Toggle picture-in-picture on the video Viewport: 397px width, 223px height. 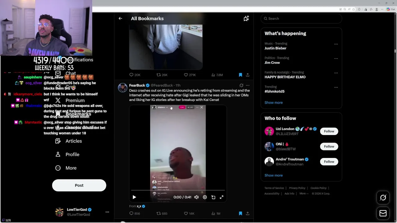click(213, 197)
